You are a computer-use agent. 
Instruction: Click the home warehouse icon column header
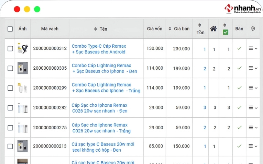pyautogui.click(x=213, y=29)
